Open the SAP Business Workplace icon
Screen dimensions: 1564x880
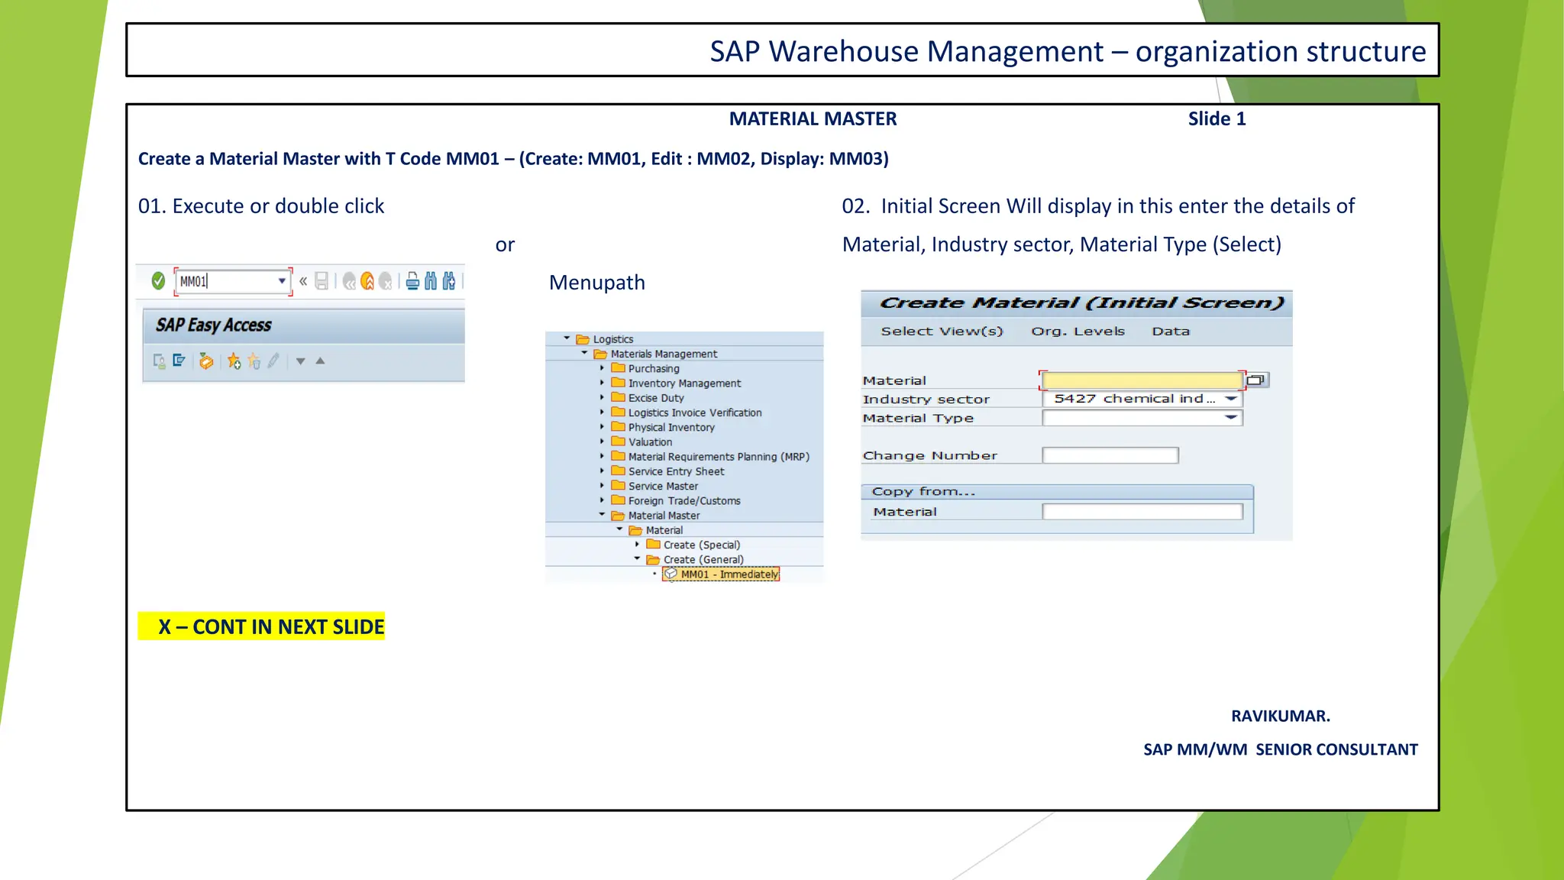pyautogui.click(x=206, y=361)
